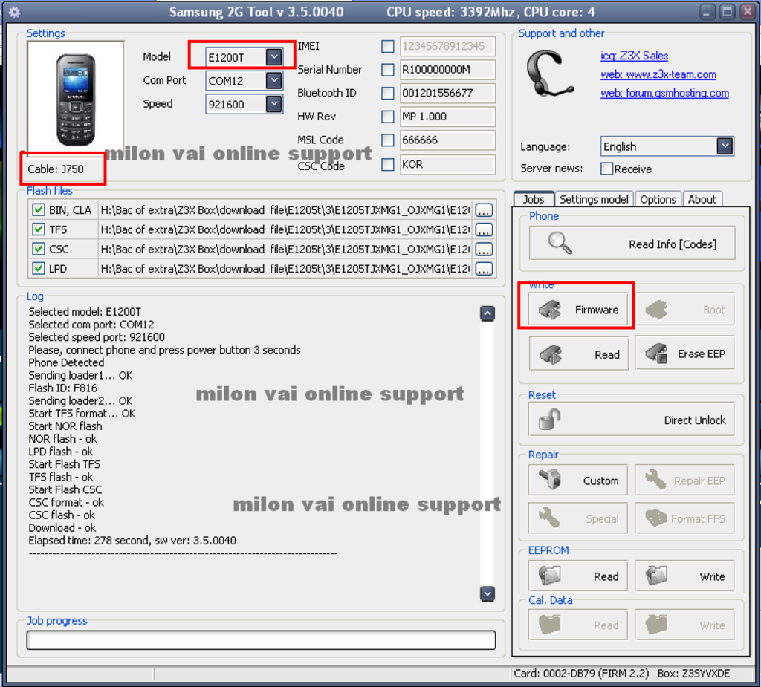
Task: Tick the MSL Code checkbox
Action: pyautogui.click(x=387, y=140)
